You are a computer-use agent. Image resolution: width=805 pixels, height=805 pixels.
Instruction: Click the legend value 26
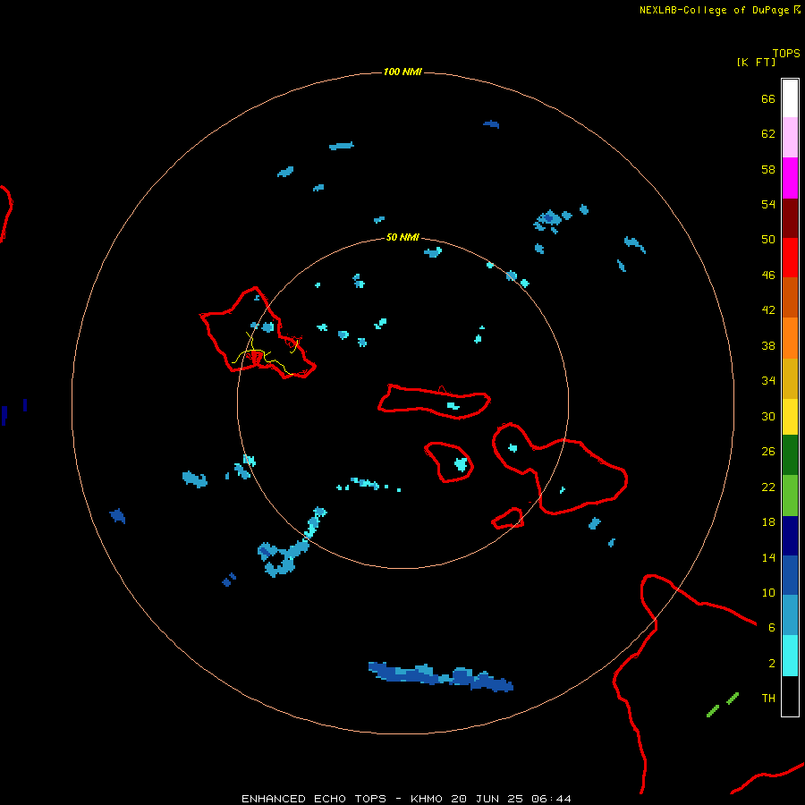coord(768,452)
